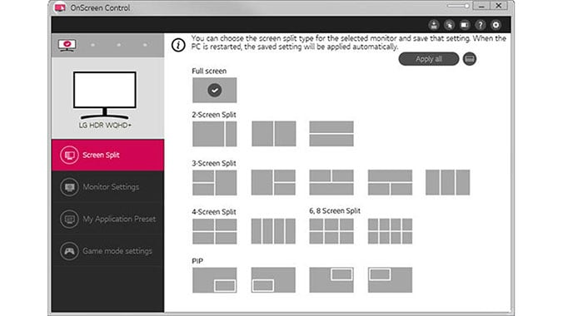Pick 3-Screen Split with two left stacked panes
Viewport: 563px width, 316px height.
point(214,183)
